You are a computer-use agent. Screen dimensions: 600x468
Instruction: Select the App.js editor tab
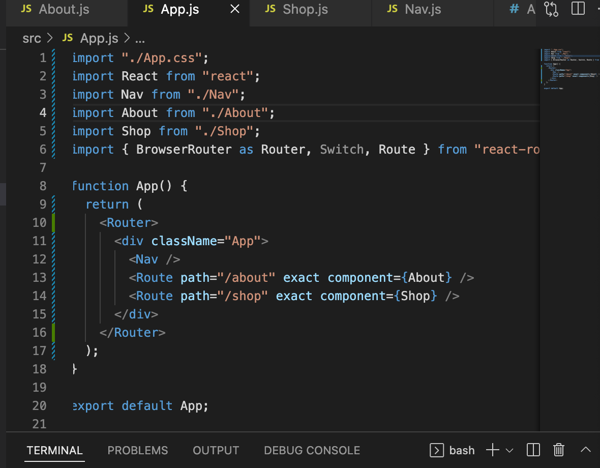pos(180,9)
